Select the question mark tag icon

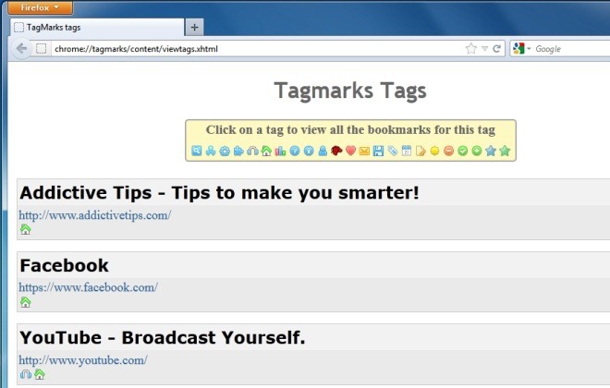coord(295,151)
